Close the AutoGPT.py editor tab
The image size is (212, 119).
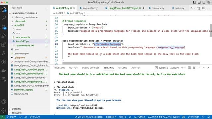click(x=74, y=8)
